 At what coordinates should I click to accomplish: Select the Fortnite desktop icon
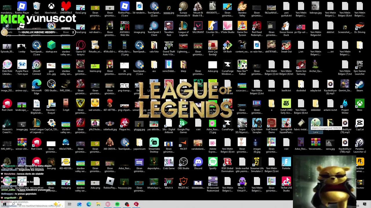(x=286, y=164)
